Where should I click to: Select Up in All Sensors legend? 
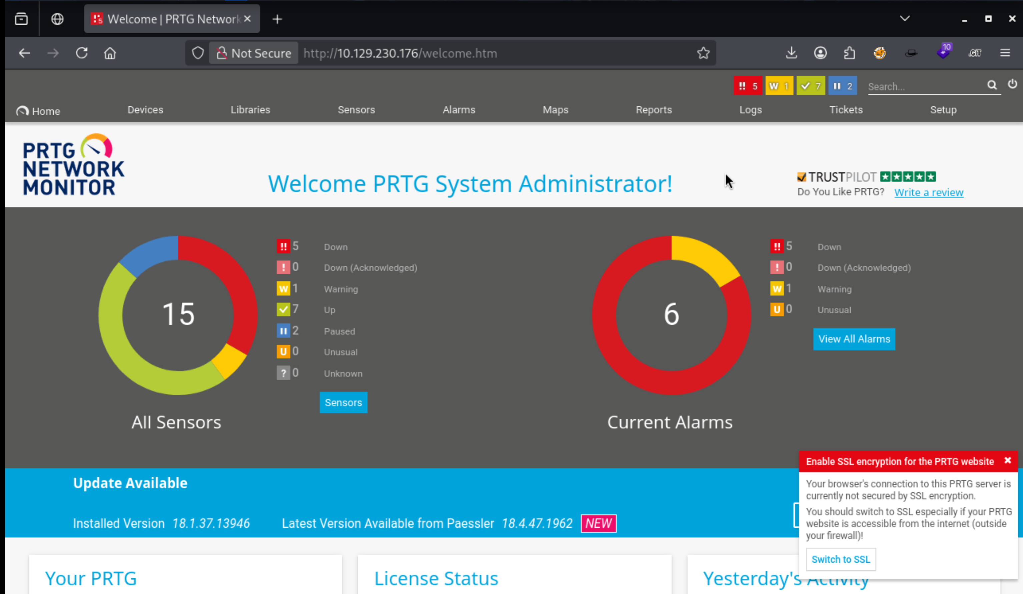[x=329, y=310]
